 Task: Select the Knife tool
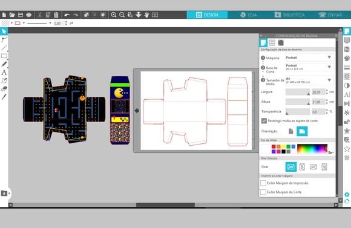[x=4, y=97]
